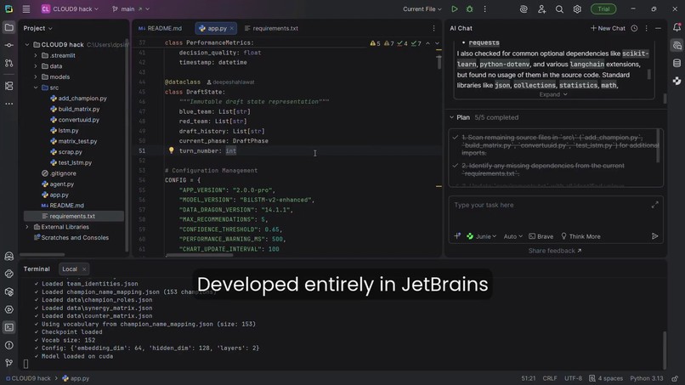Toggle Brave mode
This screenshot has width=685, height=385.
541,236
